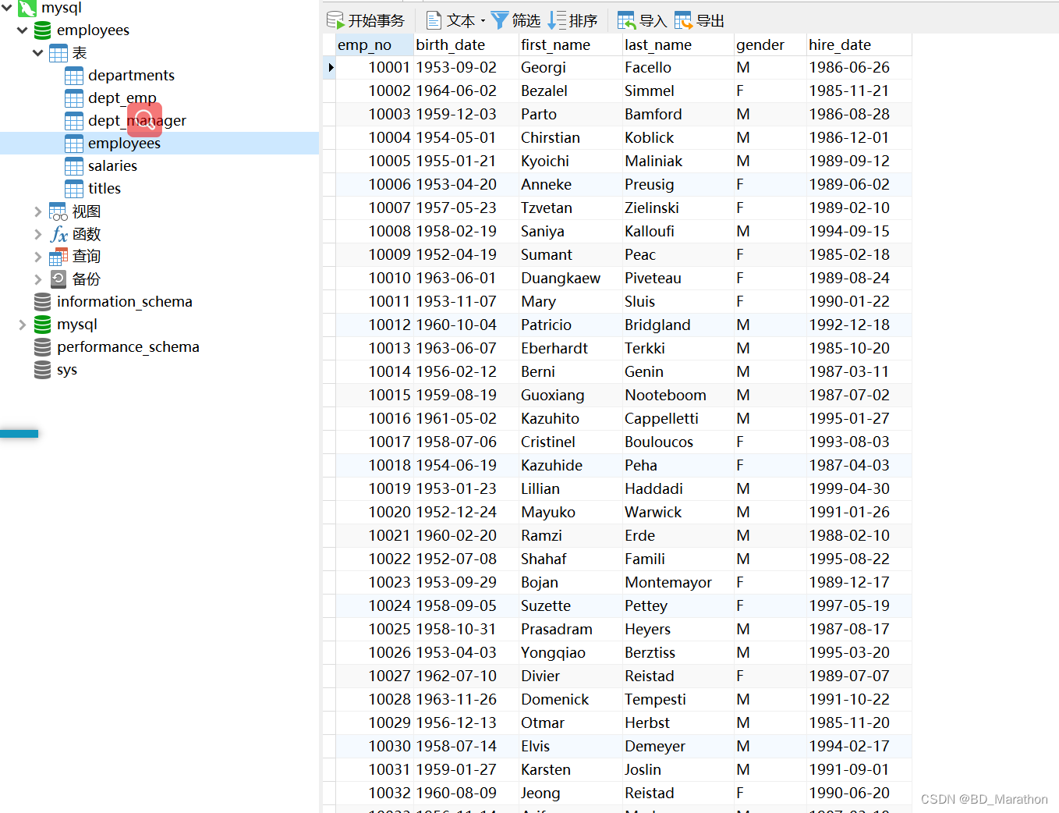Select the information_schema database
This screenshot has height=813, width=1059.
pyautogui.click(x=125, y=302)
